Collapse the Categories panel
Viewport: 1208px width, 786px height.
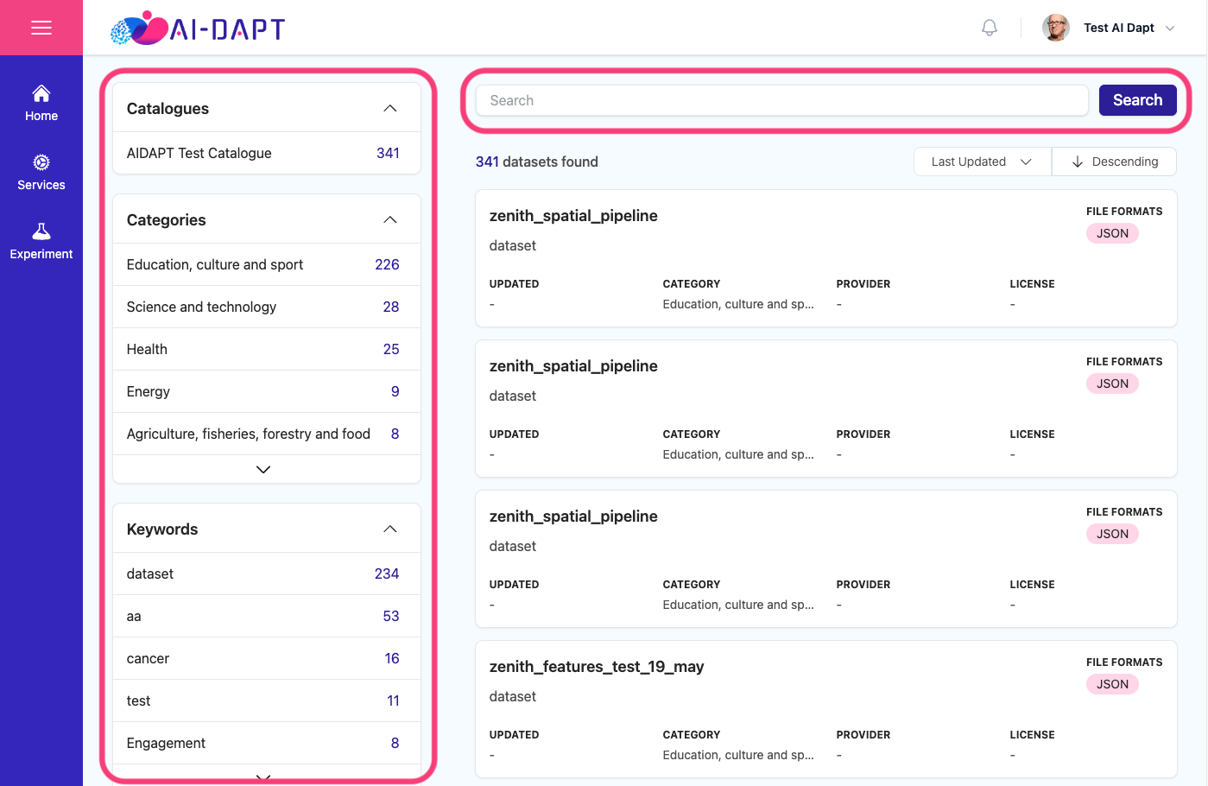click(390, 220)
